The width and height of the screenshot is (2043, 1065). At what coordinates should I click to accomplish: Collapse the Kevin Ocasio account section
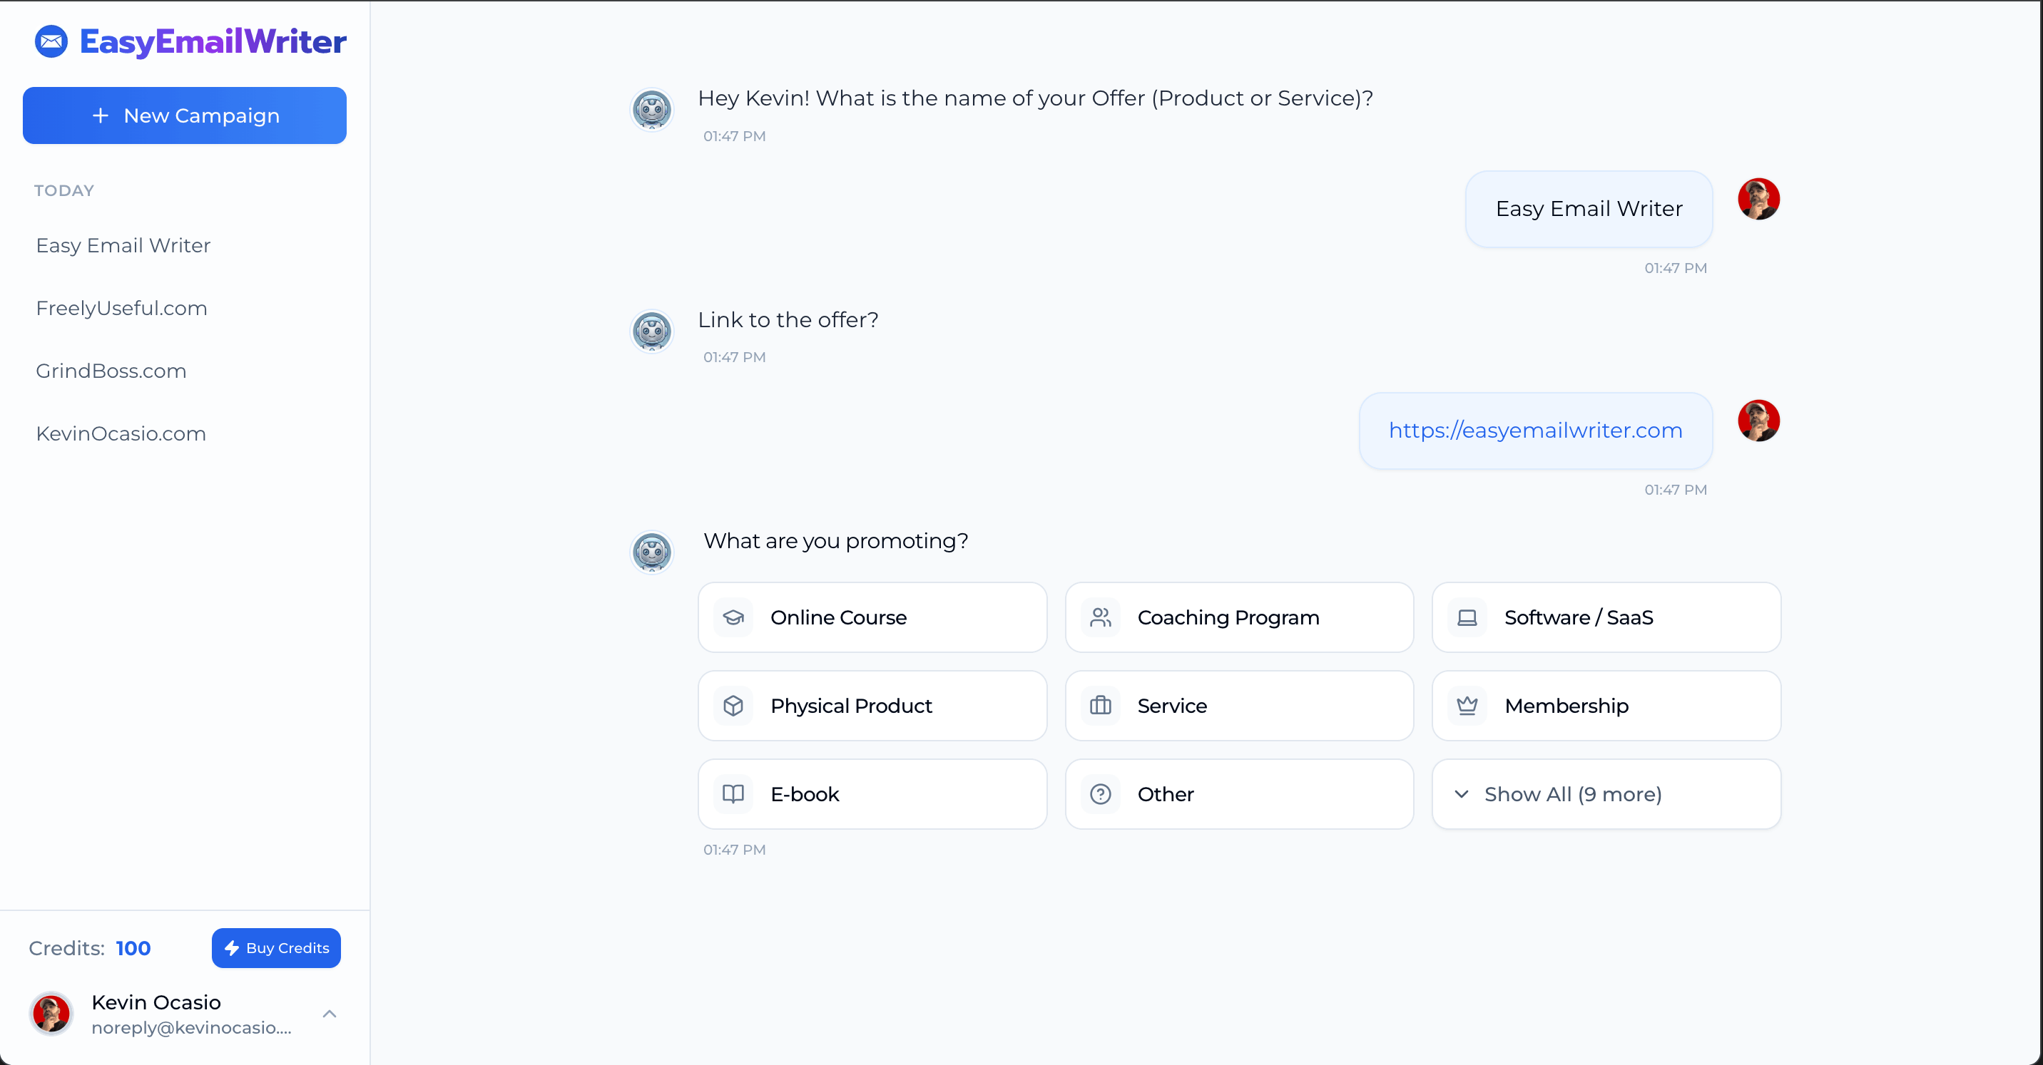point(330,1014)
